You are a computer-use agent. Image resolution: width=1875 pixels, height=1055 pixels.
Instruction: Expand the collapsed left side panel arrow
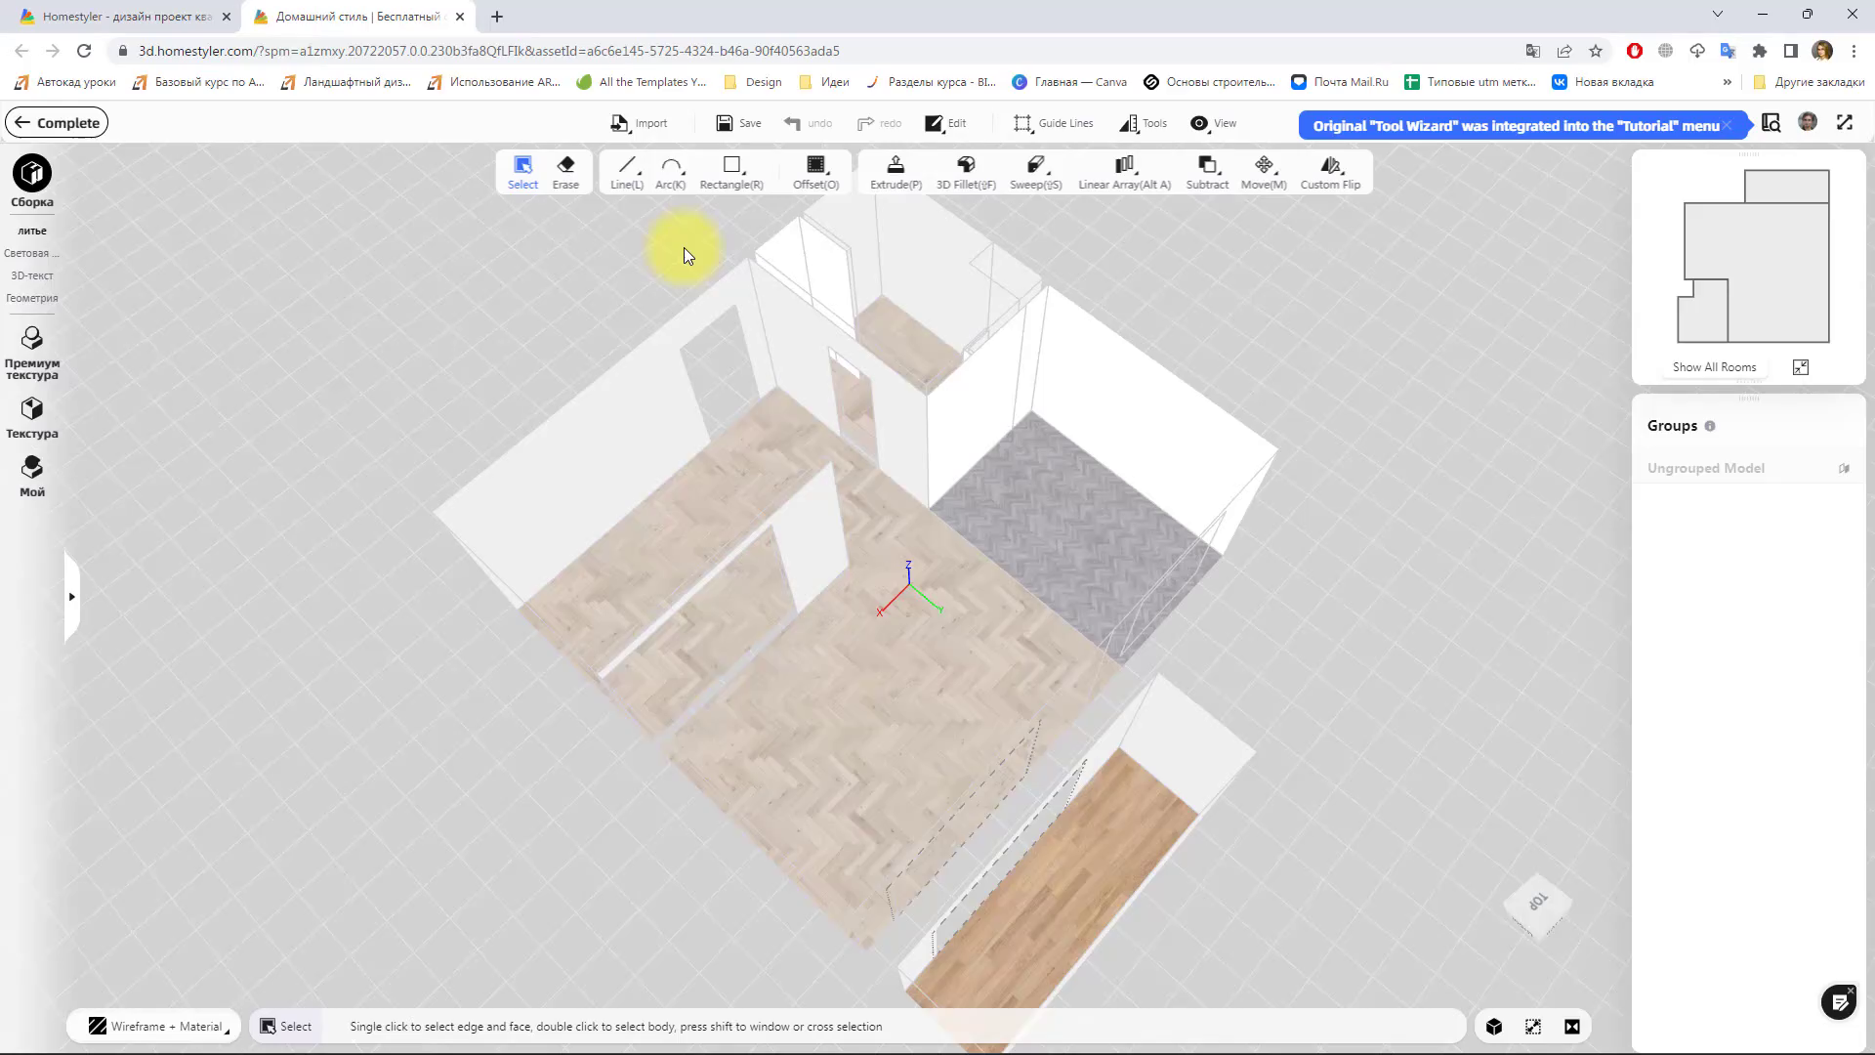click(71, 597)
